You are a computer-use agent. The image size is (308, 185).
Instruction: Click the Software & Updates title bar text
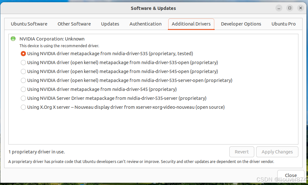tap(153, 8)
